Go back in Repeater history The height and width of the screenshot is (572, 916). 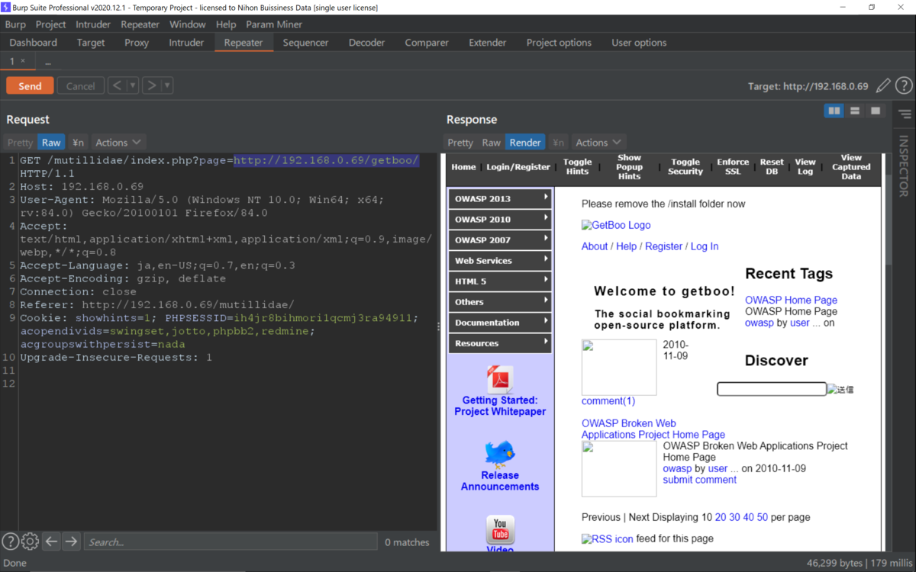116,85
